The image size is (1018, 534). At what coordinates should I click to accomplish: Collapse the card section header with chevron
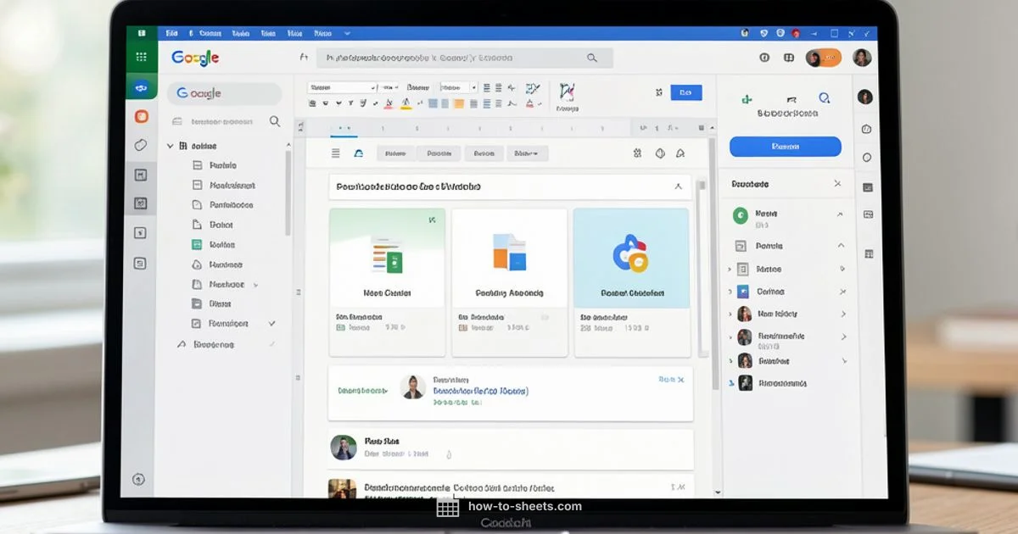pos(677,186)
